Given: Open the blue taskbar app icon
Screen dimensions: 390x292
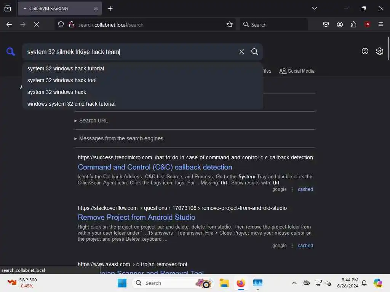Looking at the screenshot, I should pyautogui.click(x=258, y=283).
